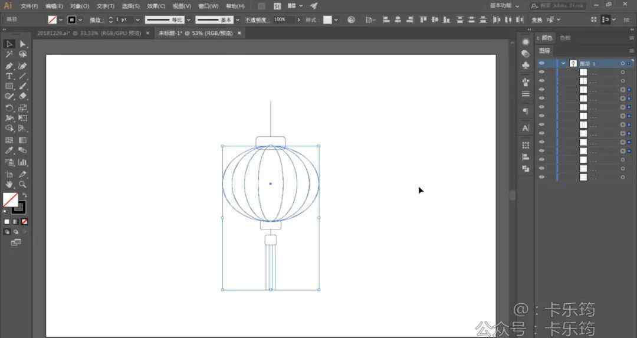Click the stroke weight stepper arrows
Screen dimensions: 637x338
click(110, 20)
